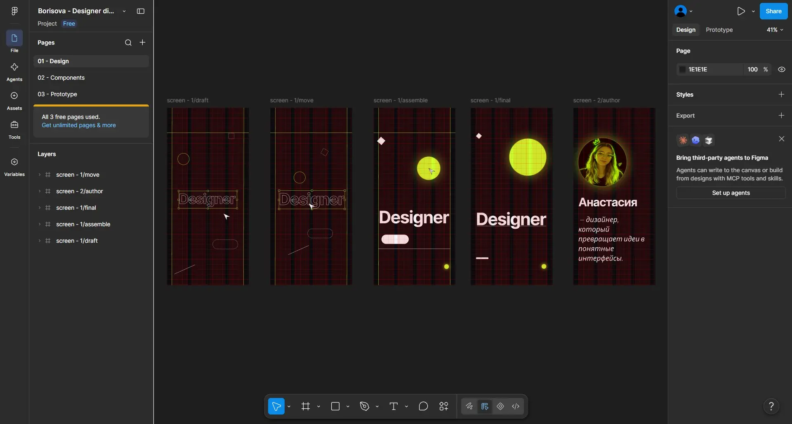
Task: Open the Comment tool
Action: tap(423, 406)
